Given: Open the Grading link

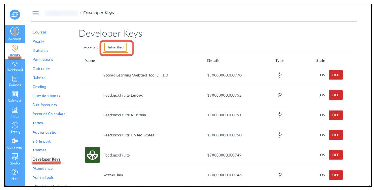Looking at the screenshot, I should click(39, 87).
